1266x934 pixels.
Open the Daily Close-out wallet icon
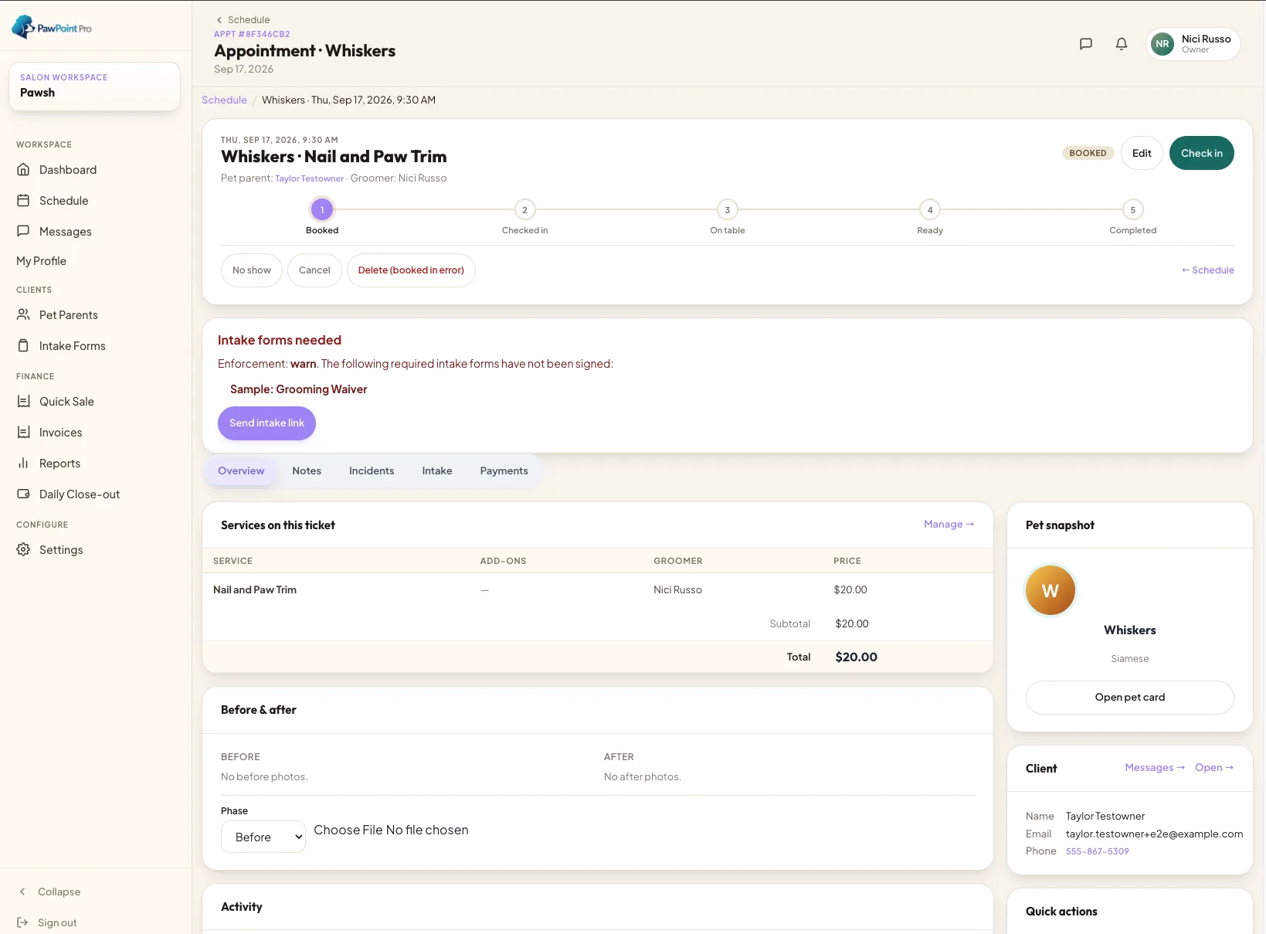(23, 494)
